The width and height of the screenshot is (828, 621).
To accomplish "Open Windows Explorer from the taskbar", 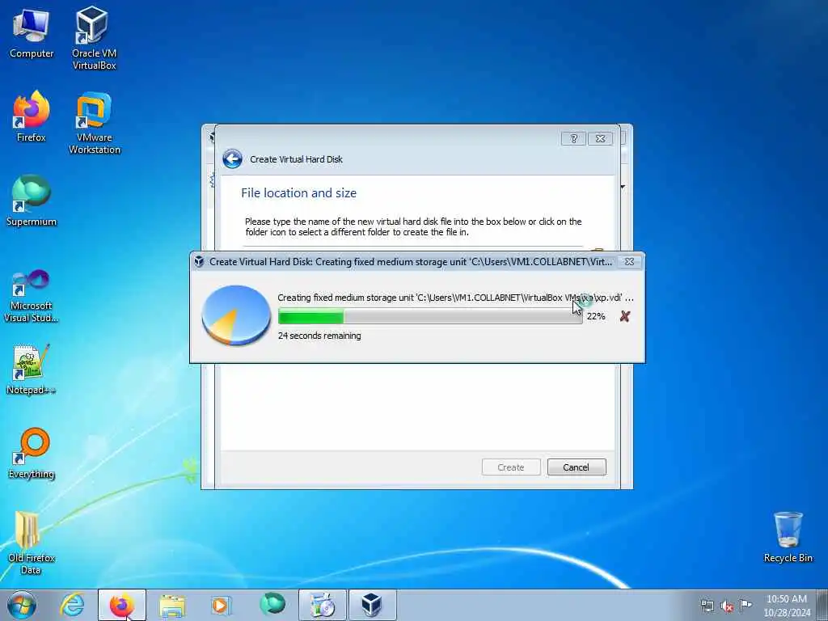I will pos(172,605).
